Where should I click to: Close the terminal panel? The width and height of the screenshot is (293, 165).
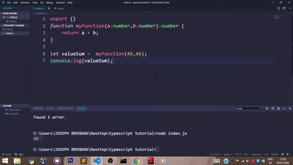point(290,109)
